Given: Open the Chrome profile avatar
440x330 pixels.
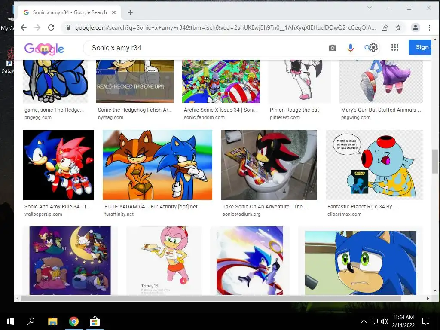Looking at the screenshot, I should (x=416, y=27).
